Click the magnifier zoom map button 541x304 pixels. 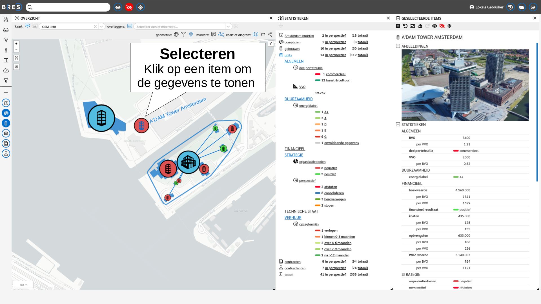pyautogui.click(x=16, y=67)
